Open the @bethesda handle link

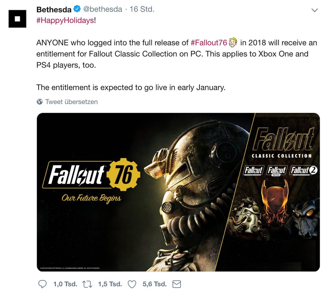coord(103,9)
